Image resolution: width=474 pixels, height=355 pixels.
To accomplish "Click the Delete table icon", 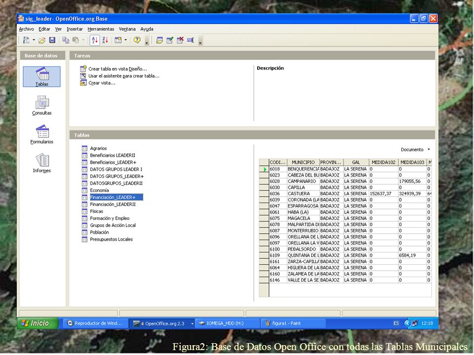I will [x=180, y=40].
